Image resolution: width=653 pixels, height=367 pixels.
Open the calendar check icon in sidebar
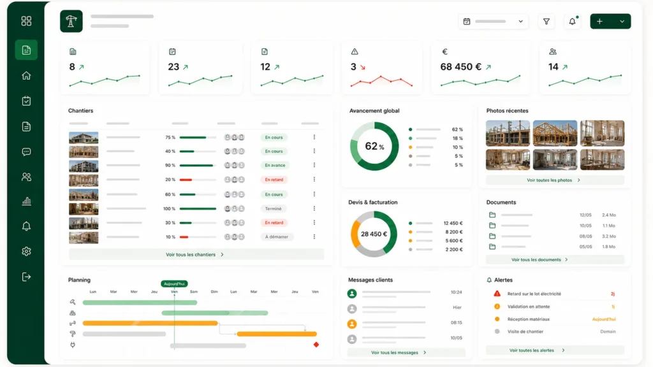click(26, 101)
